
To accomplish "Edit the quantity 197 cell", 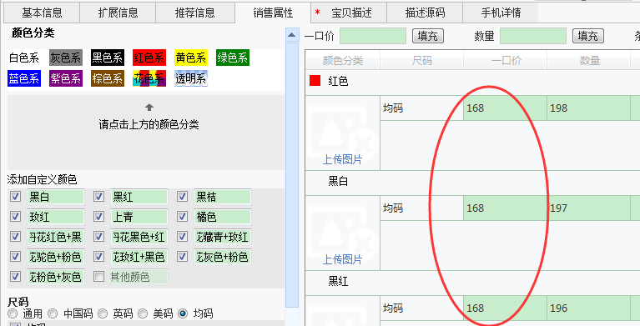I will point(589,208).
